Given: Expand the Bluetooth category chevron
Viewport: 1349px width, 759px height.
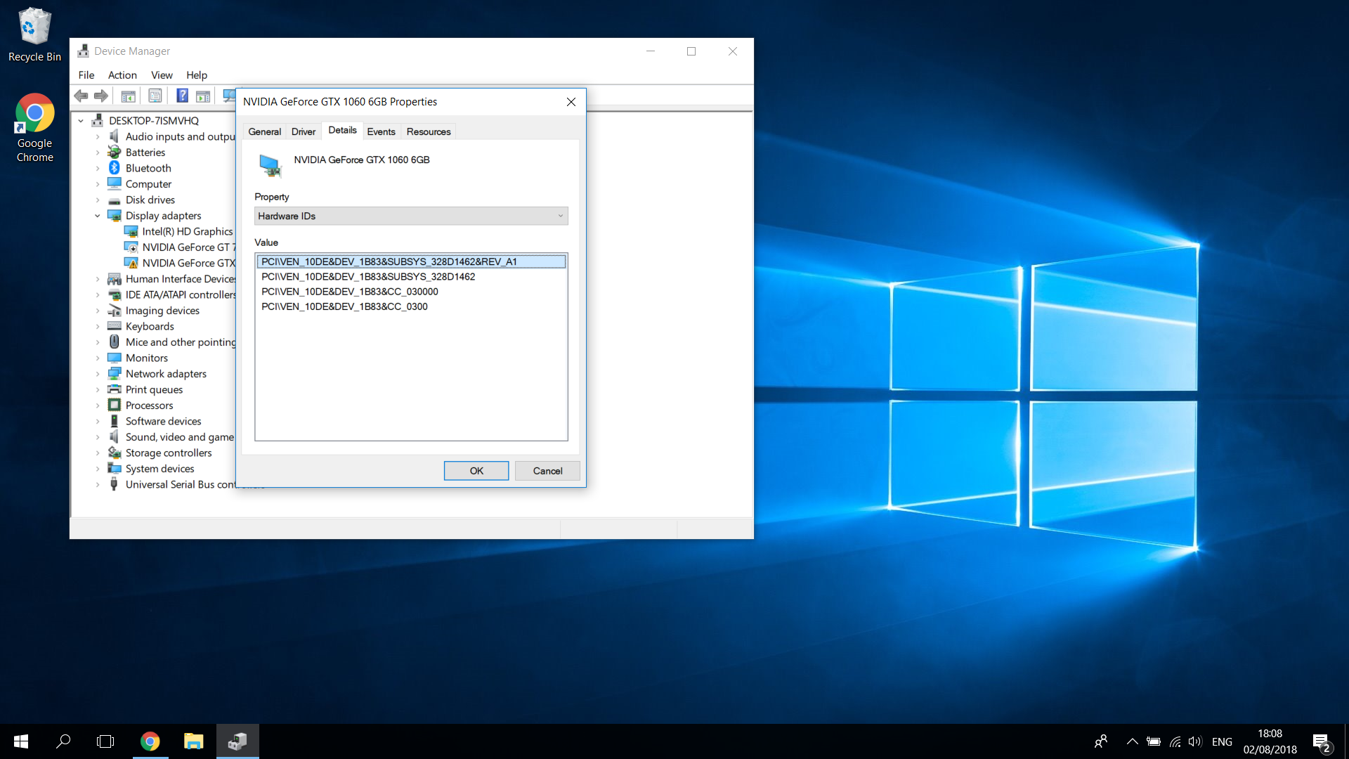Looking at the screenshot, I should pos(98,168).
